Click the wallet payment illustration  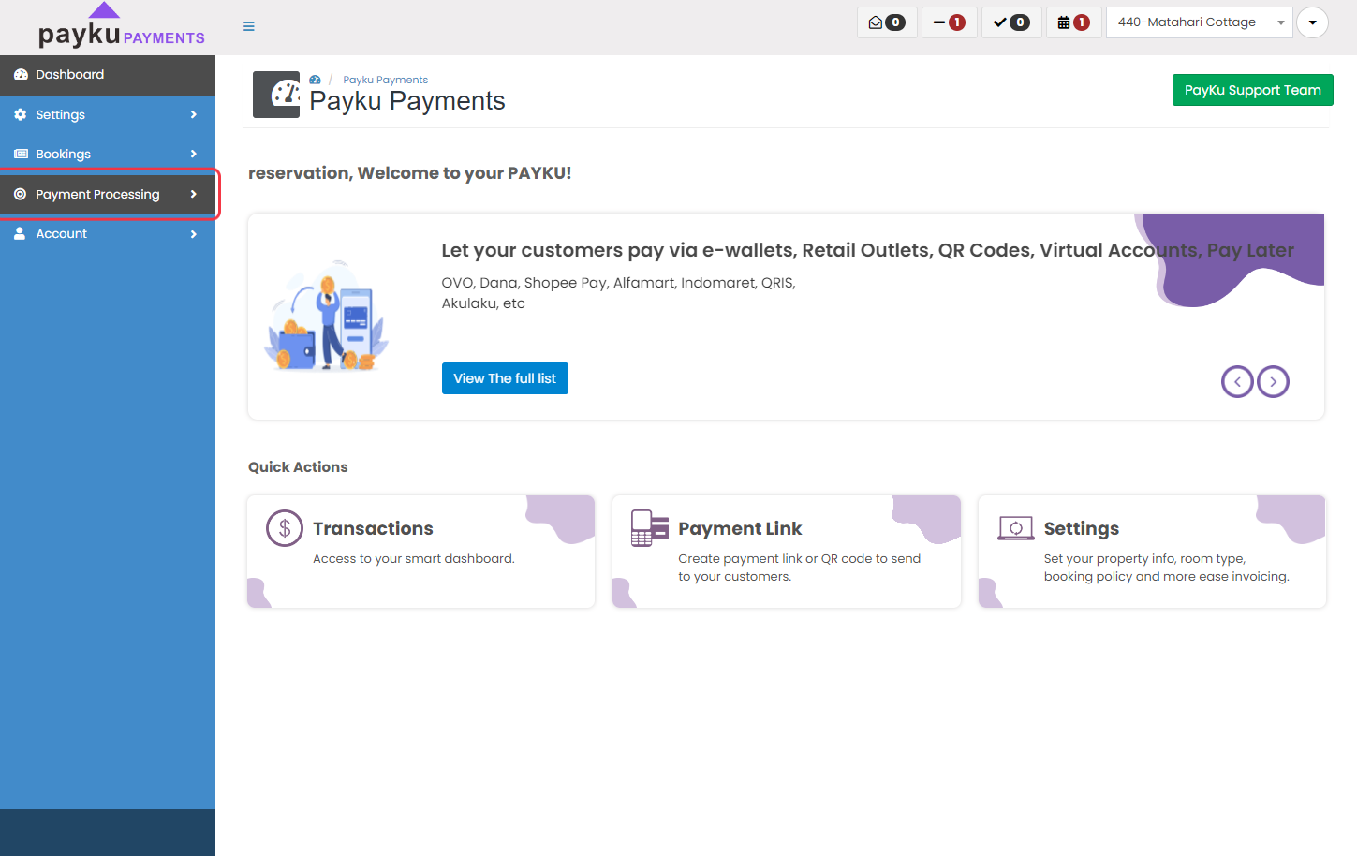click(327, 317)
